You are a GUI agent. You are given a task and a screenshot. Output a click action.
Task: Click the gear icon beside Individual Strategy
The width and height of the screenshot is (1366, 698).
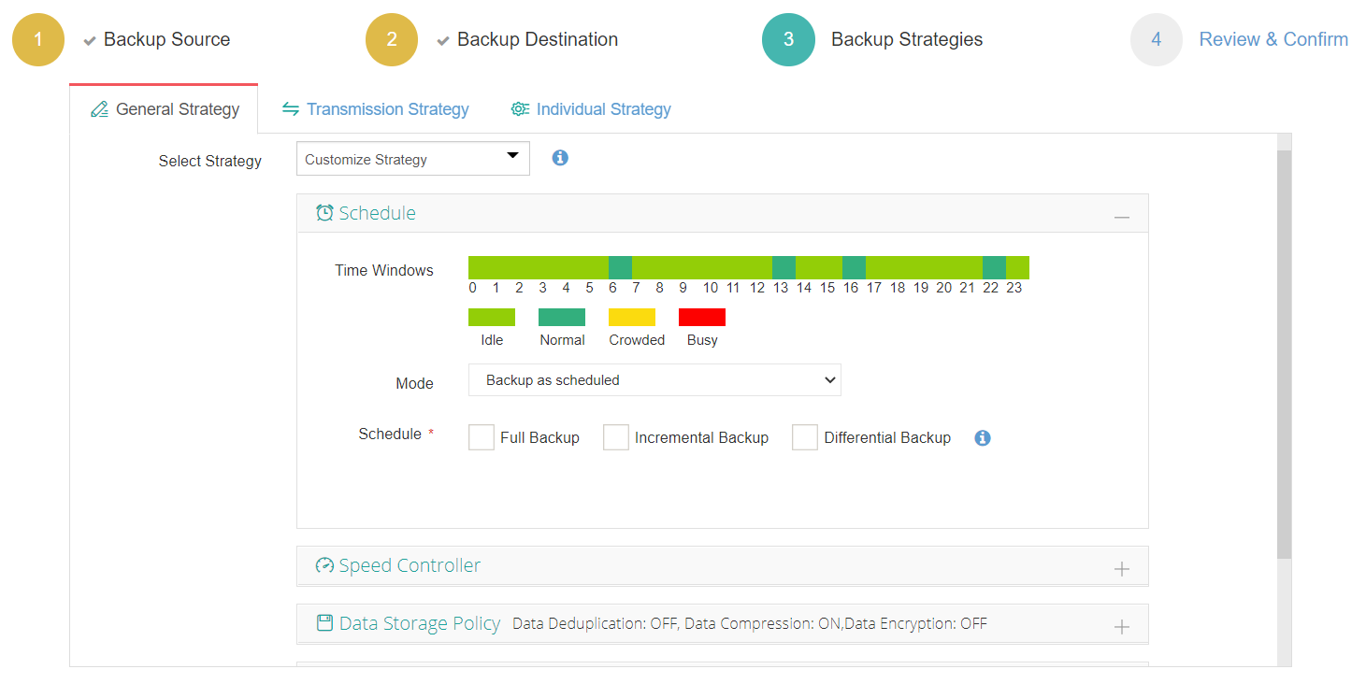tap(520, 108)
